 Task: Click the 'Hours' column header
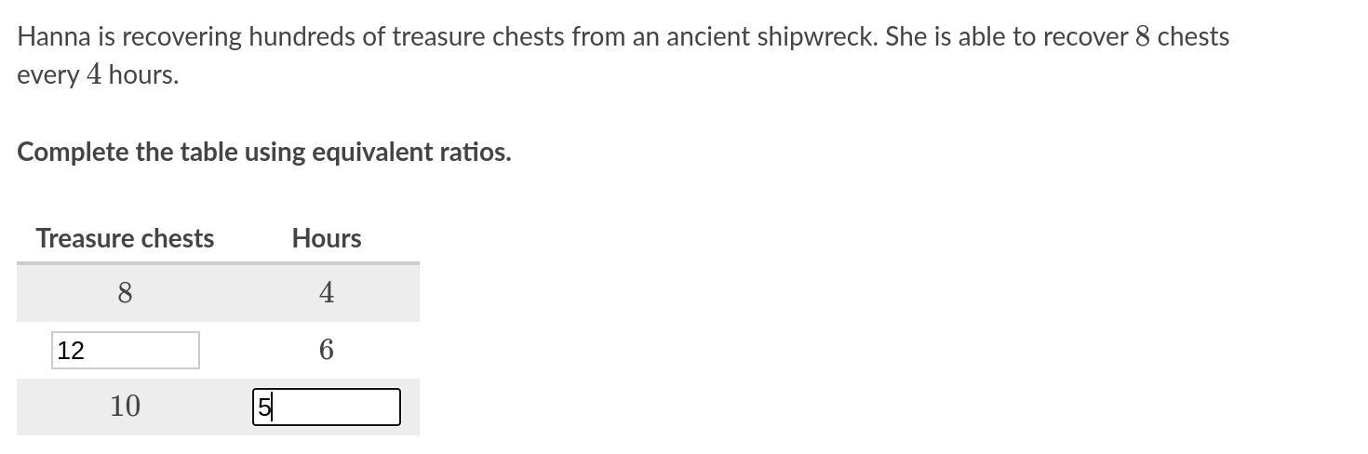tap(327, 238)
